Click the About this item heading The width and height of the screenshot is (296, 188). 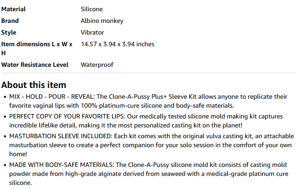[34, 85]
